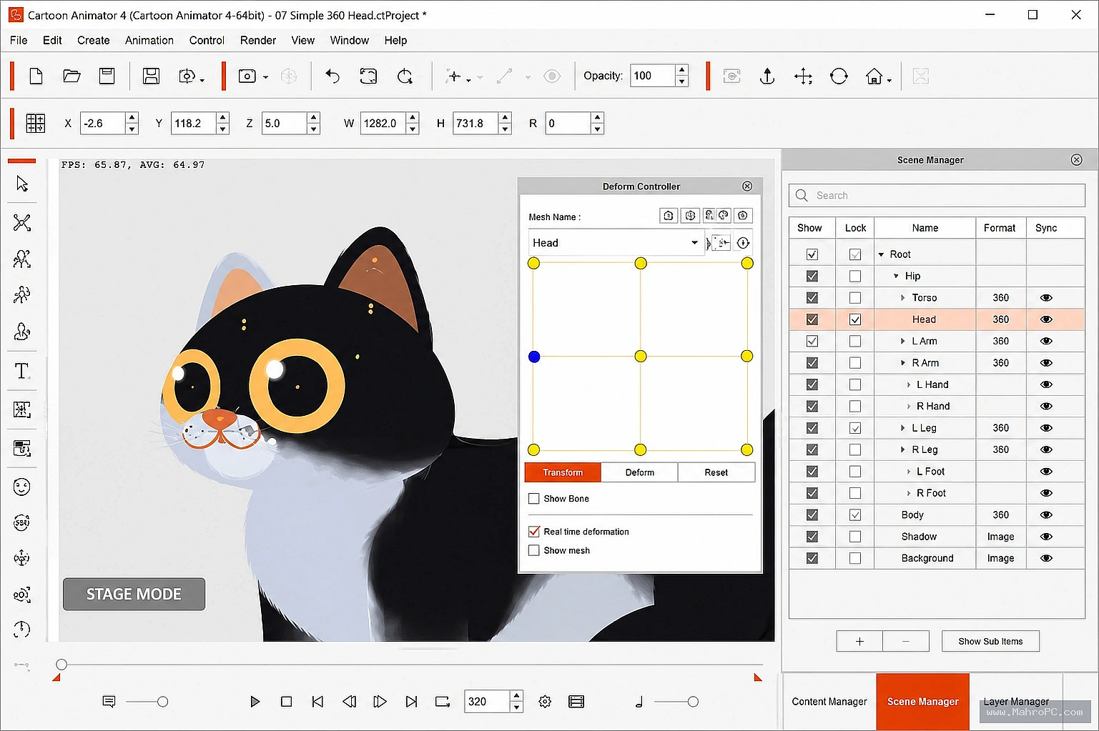Click the timeline playhead scrubber
The width and height of the screenshot is (1099, 731).
point(61,665)
